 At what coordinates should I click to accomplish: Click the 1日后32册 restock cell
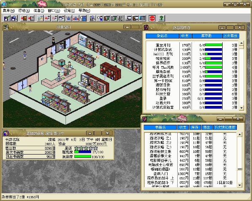[x=225, y=183]
